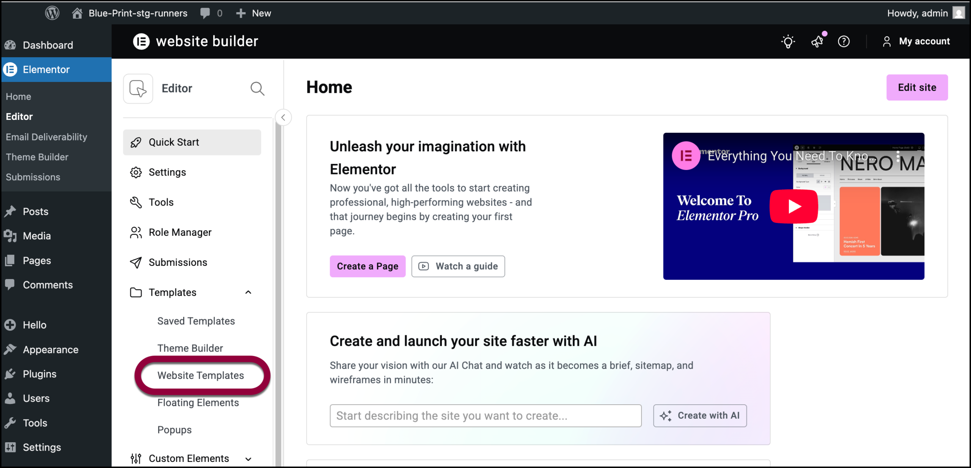Click the Create with AI button
971x468 pixels.
click(x=700, y=415)
